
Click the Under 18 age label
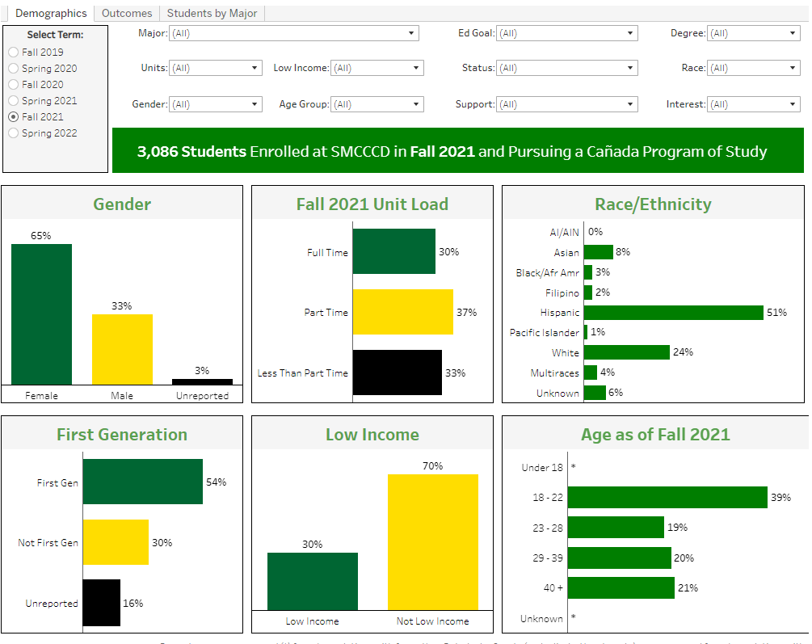542,467
